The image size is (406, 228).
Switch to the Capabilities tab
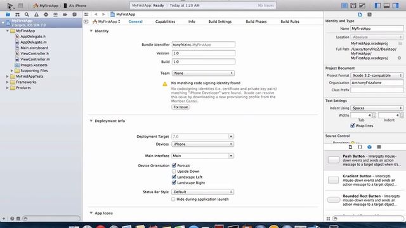point(165,22)
